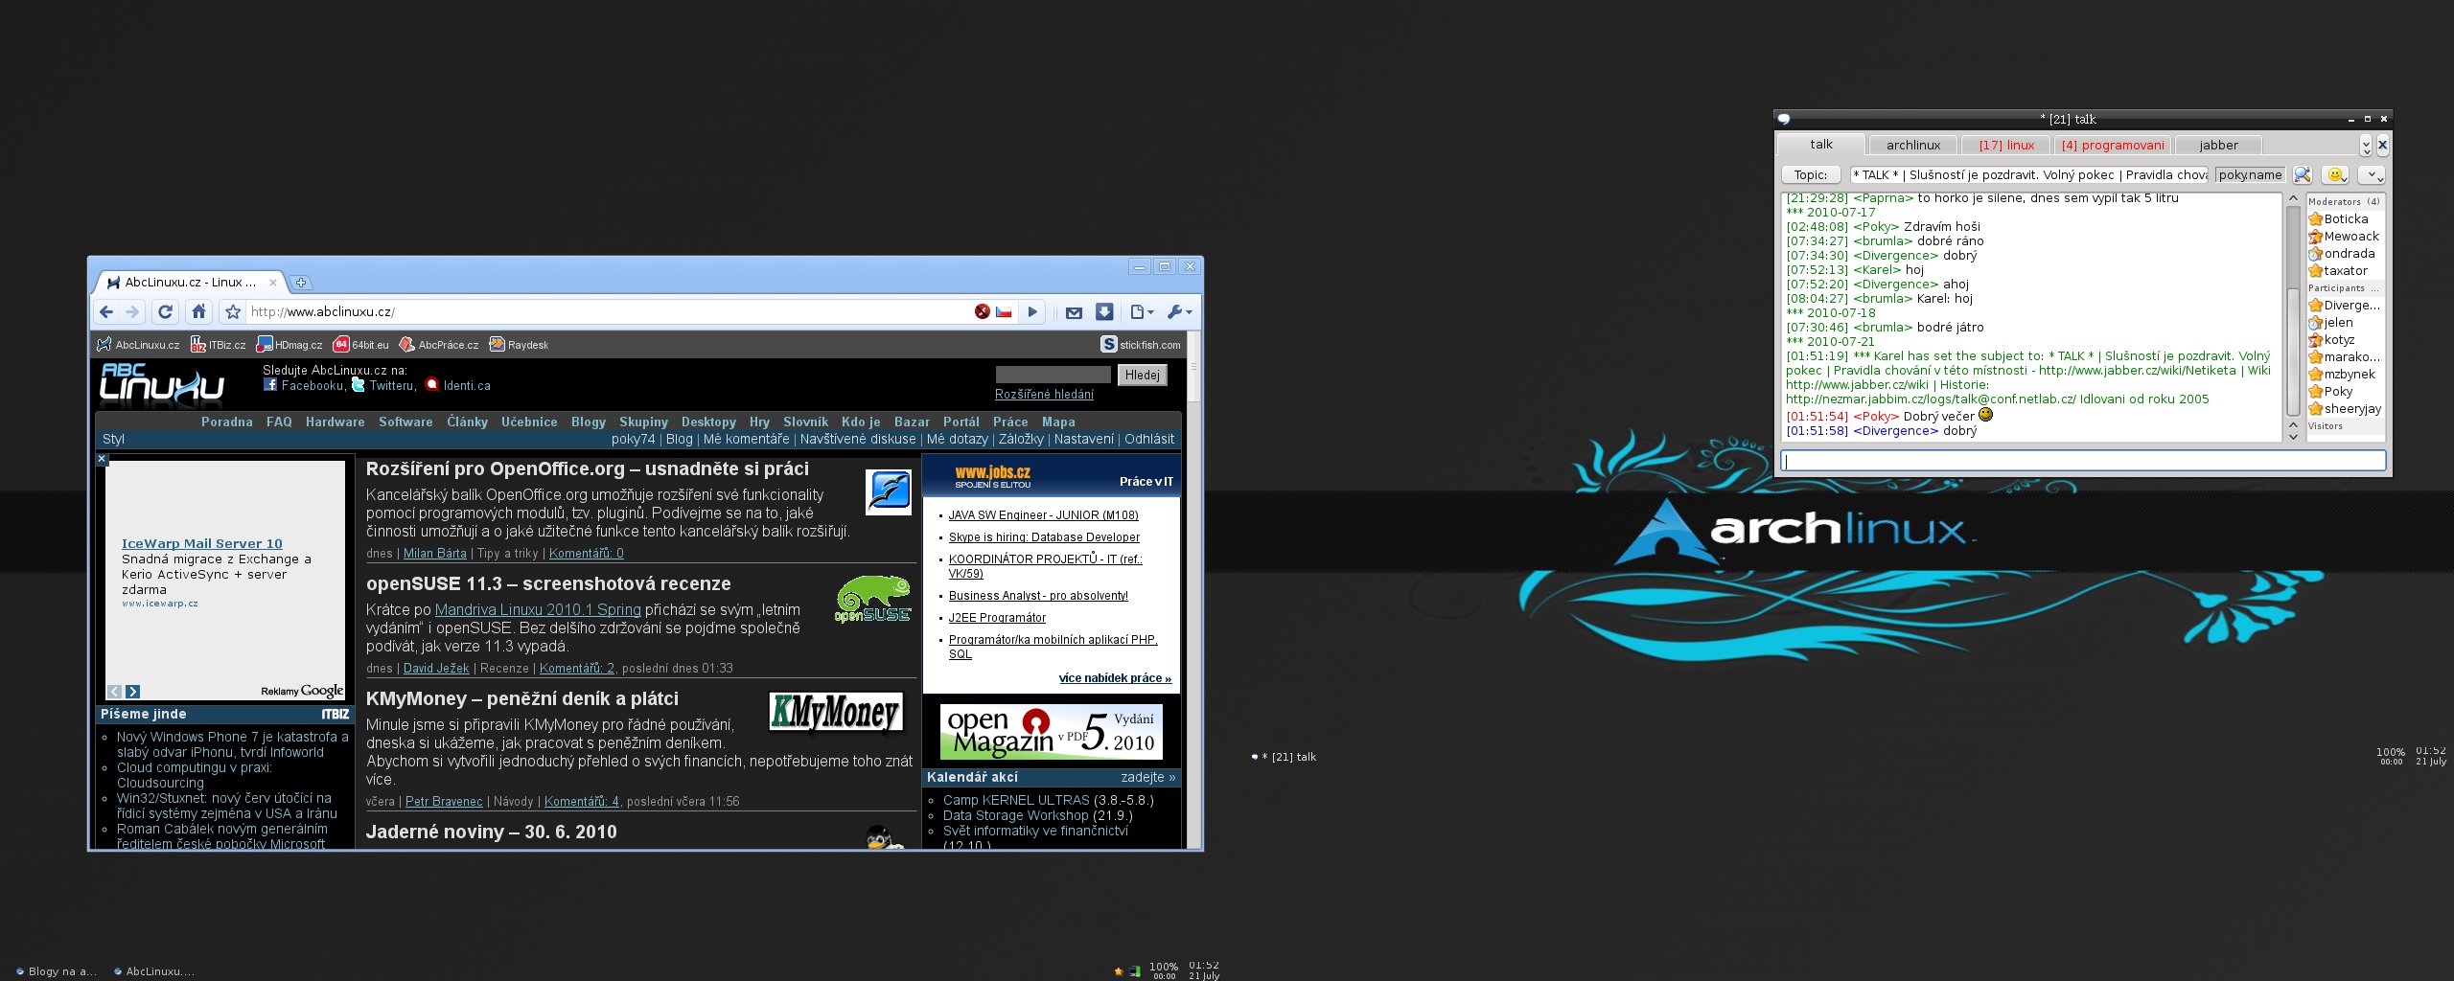This screenshot has width=2454, height=981.
Task: Collapse the Moderators (4) group header
Action: point(2345,201)
